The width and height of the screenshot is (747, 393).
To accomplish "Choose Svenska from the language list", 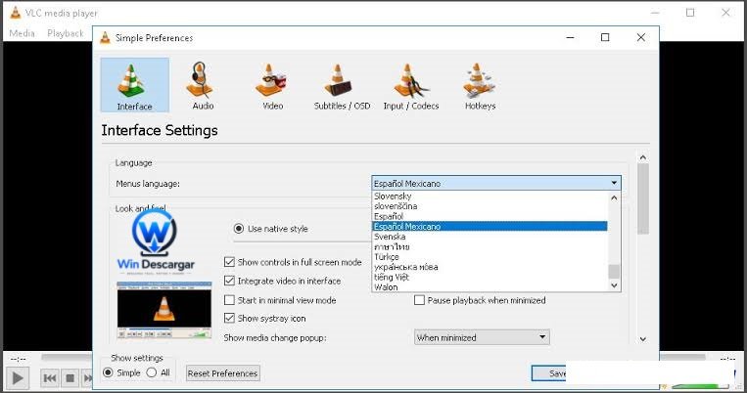I will pyautogui.click(x=490, y=237).
